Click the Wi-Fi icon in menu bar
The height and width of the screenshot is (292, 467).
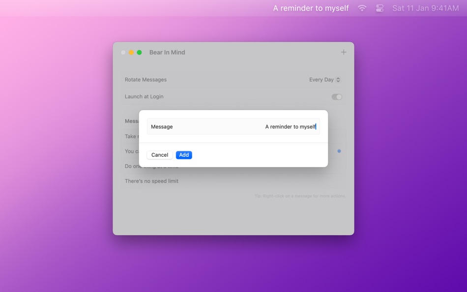coord(362,8)
